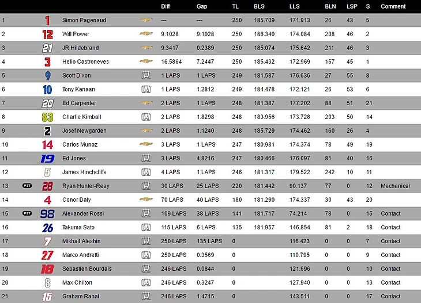
Task: Select driver name Josef Newgarden
Action: pyautogui.click(x=84, y=131)
